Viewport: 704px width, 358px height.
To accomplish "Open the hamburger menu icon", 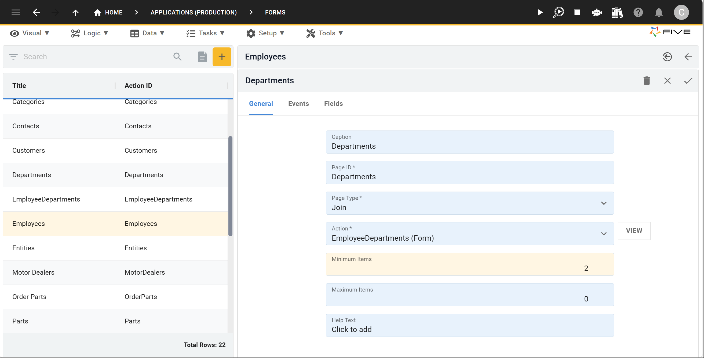I will tap(16, 12).
